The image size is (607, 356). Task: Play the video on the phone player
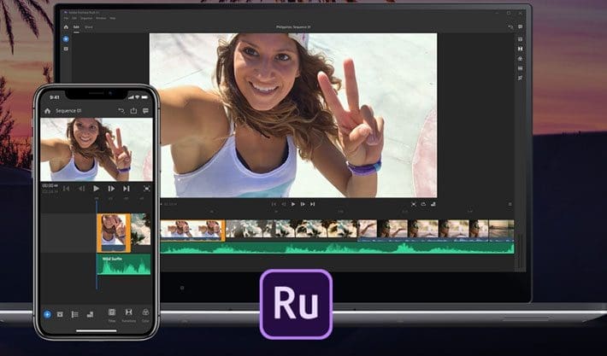coord(96,189)
